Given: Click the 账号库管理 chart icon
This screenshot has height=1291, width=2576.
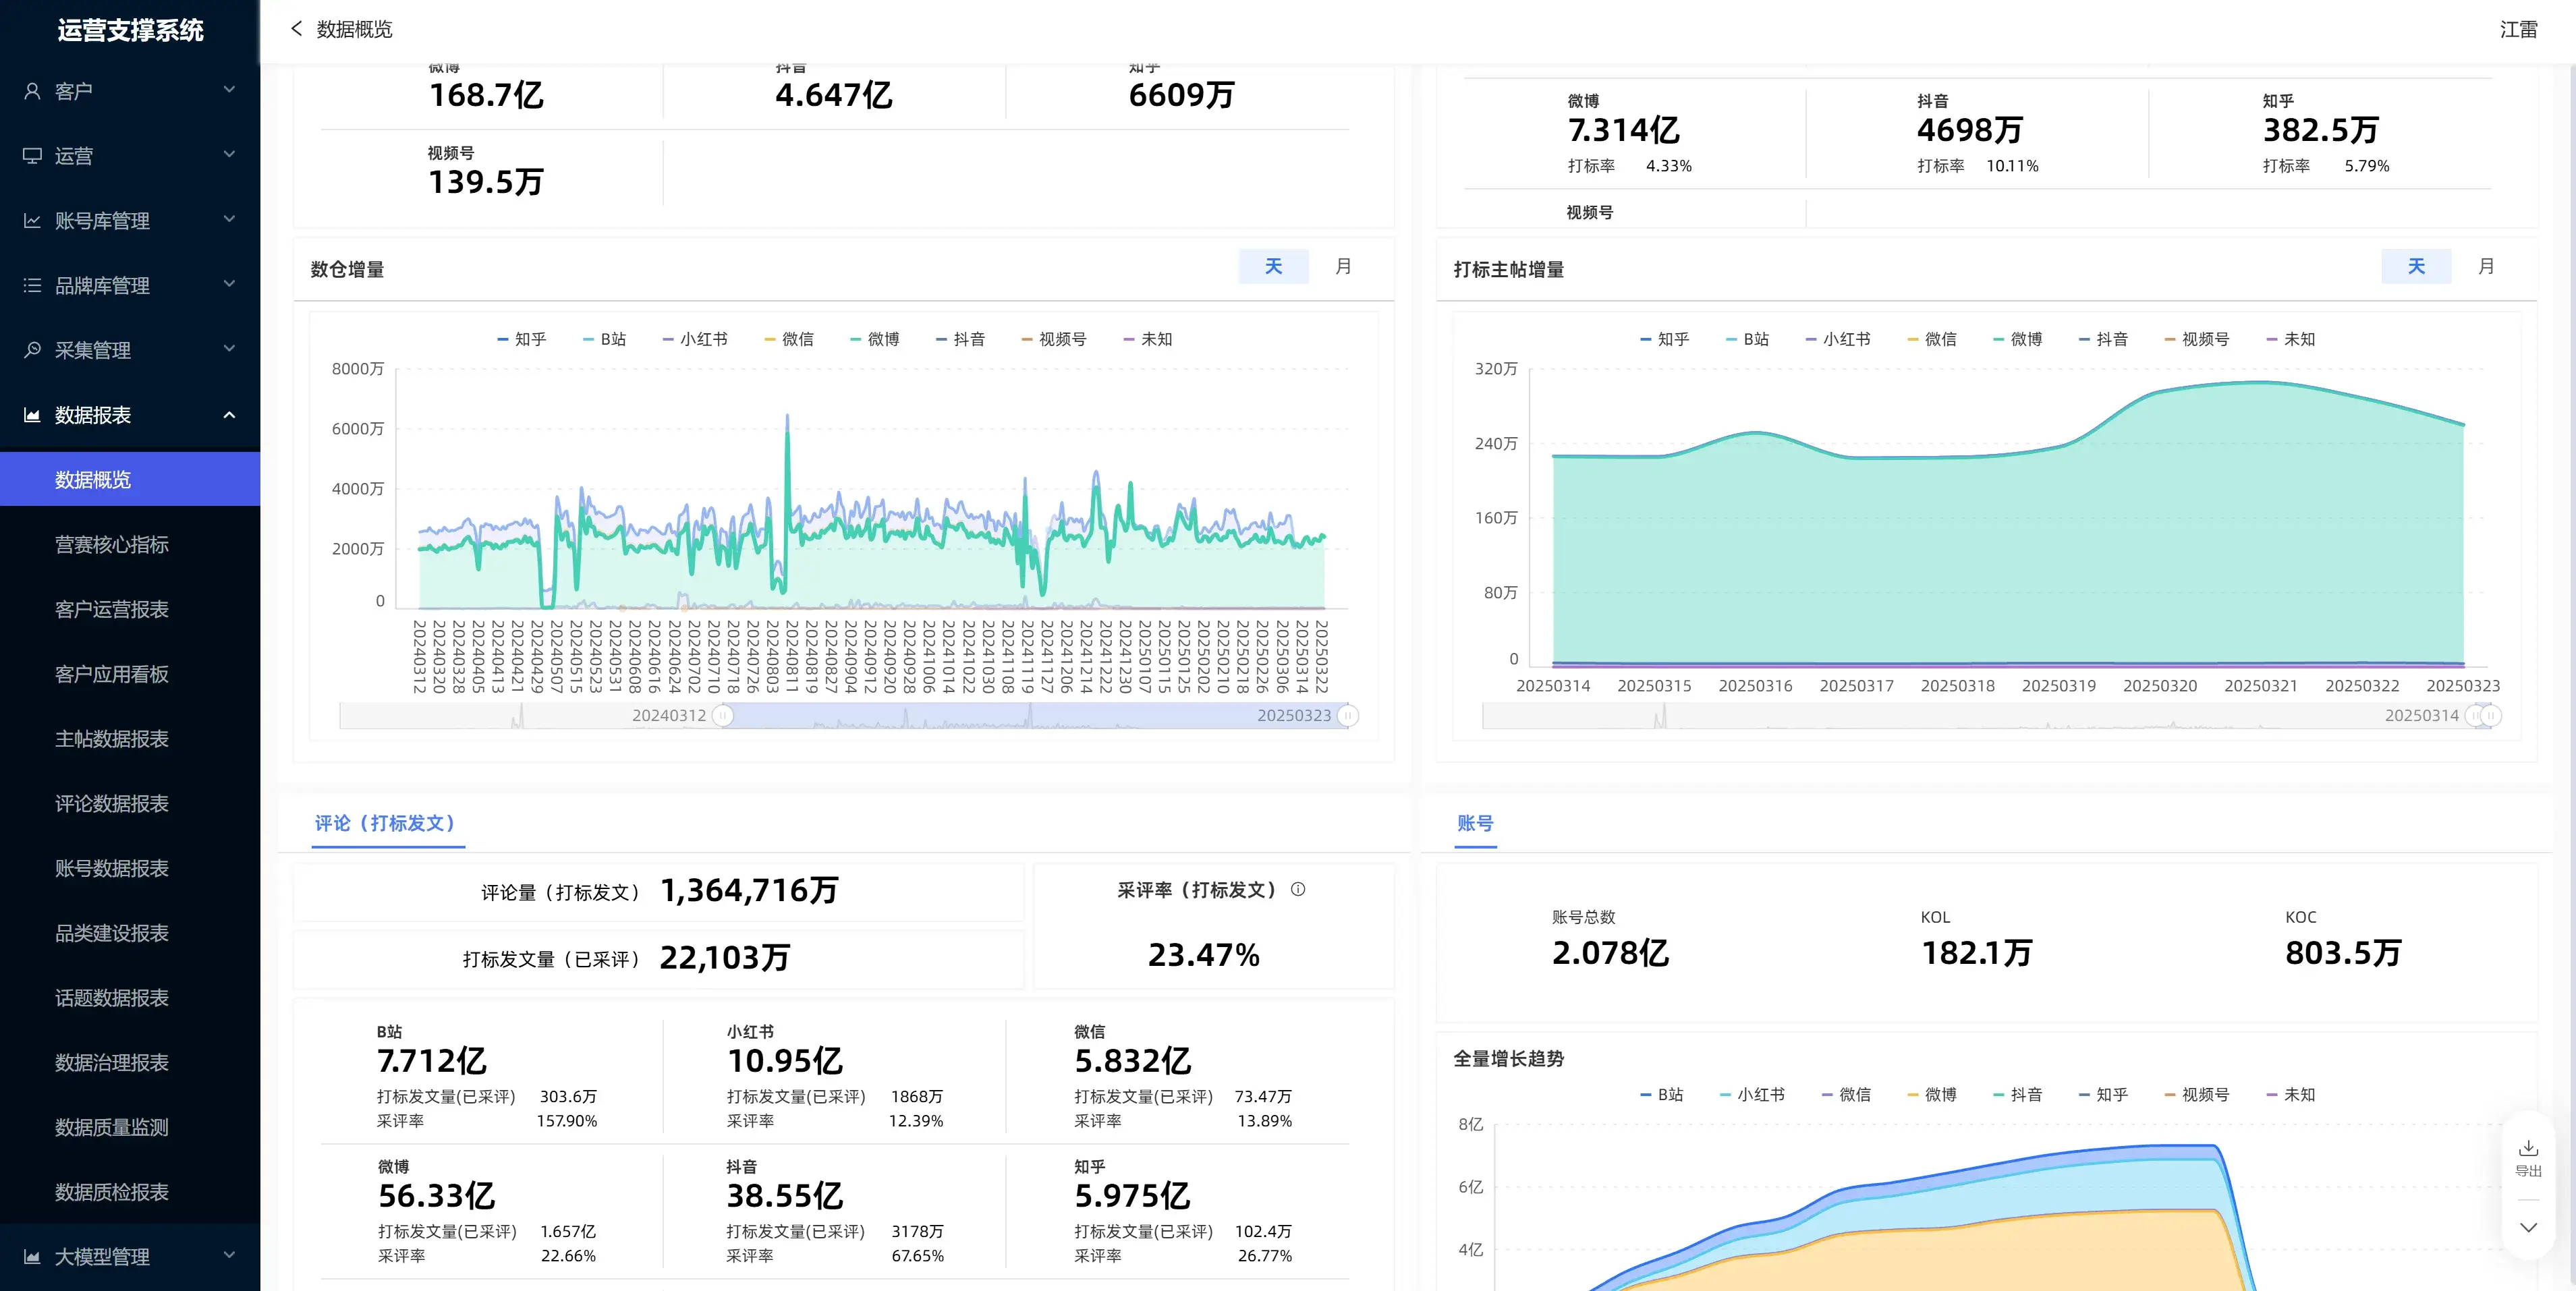Looking at the screenshot, I should pos(32,221).
